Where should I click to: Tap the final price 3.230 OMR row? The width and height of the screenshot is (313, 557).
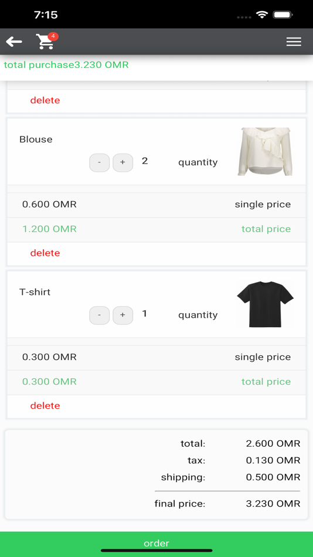point(227,504)
